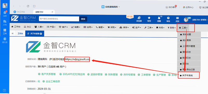Image resolution: width=208 pixels, height=94 pixels.
Task: Open 工作台 in the main menu bar
Action: click(16, 27)
